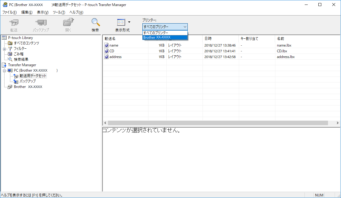Select the 転送用データセット folder

[33, 76]
